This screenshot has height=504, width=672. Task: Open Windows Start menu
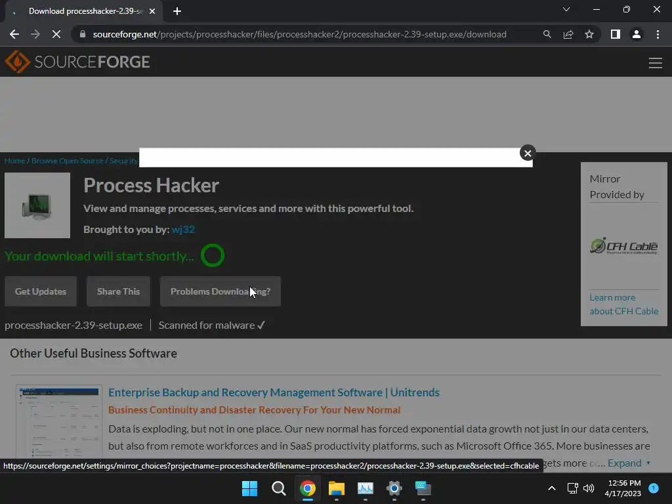click(249, 488)
